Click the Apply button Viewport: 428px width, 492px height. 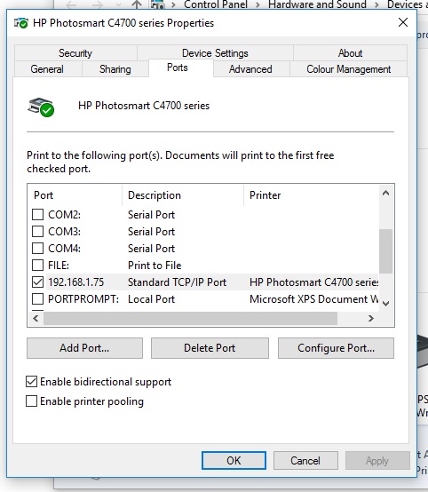pyautogui.click(x=377, y=461)
